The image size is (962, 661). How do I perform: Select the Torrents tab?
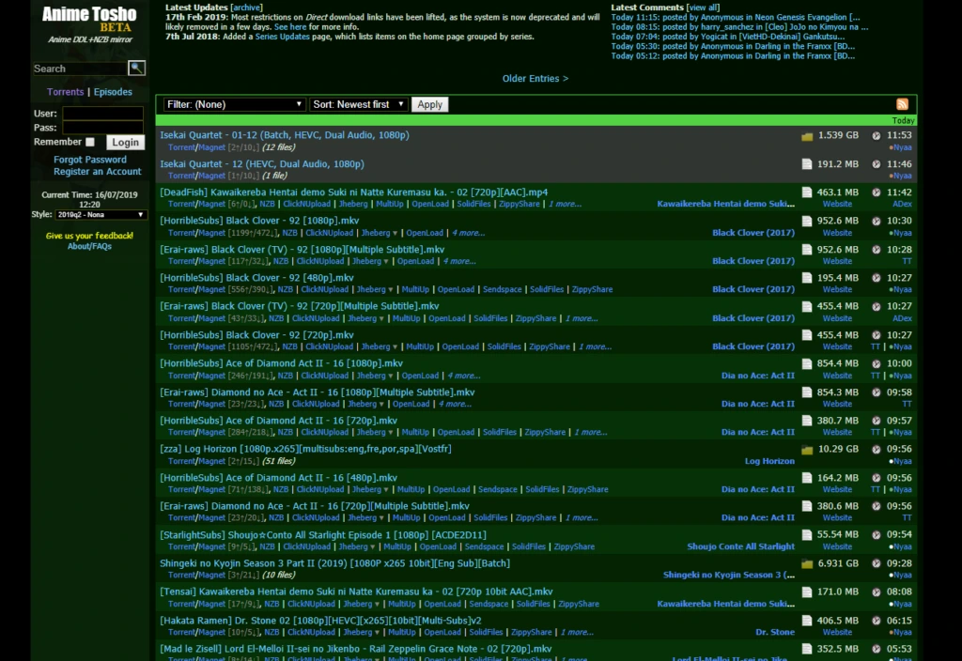coord(65,92)
